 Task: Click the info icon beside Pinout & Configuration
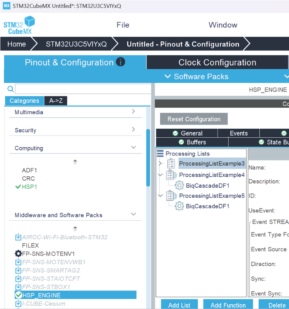tap(120, 62)
